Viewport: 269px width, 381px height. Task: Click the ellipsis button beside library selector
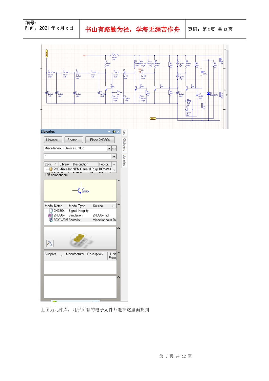tap(114, 148)
